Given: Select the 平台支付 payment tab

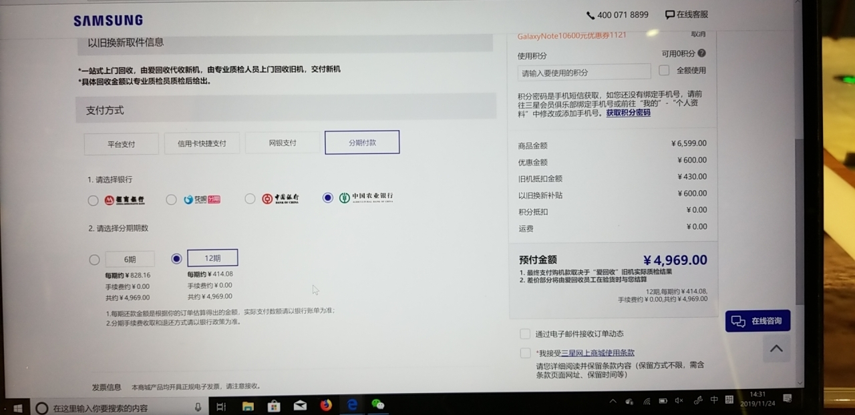Looking at the screenshot, I should [x=122, y=144].
